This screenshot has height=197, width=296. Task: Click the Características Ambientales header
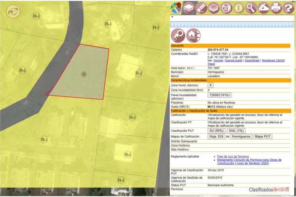[231, 80]
